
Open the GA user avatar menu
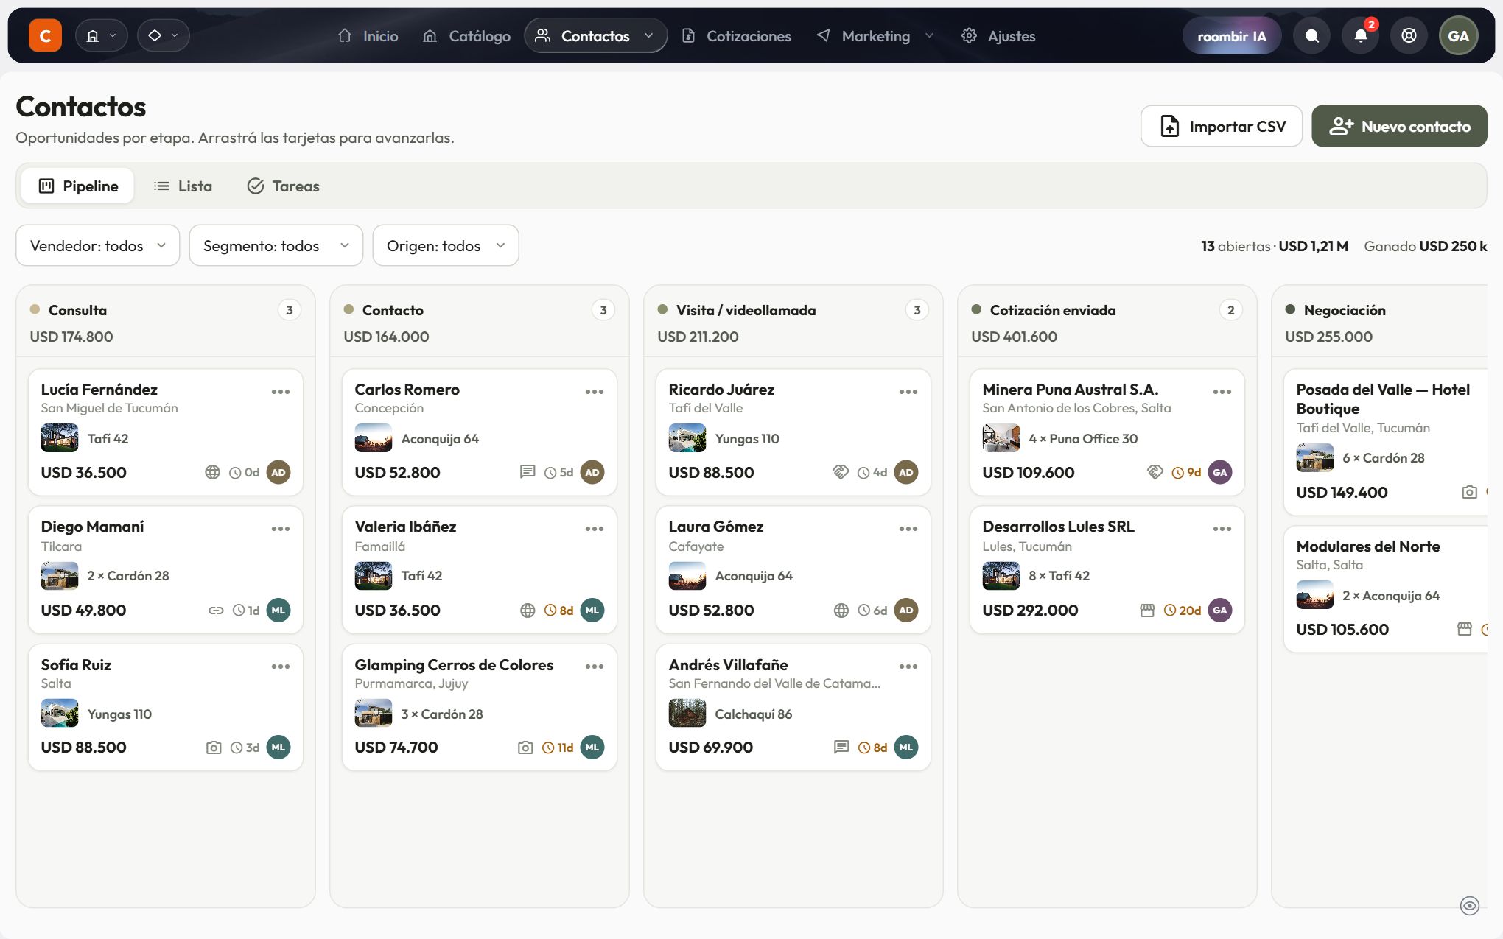click(x=1458, y=35)
